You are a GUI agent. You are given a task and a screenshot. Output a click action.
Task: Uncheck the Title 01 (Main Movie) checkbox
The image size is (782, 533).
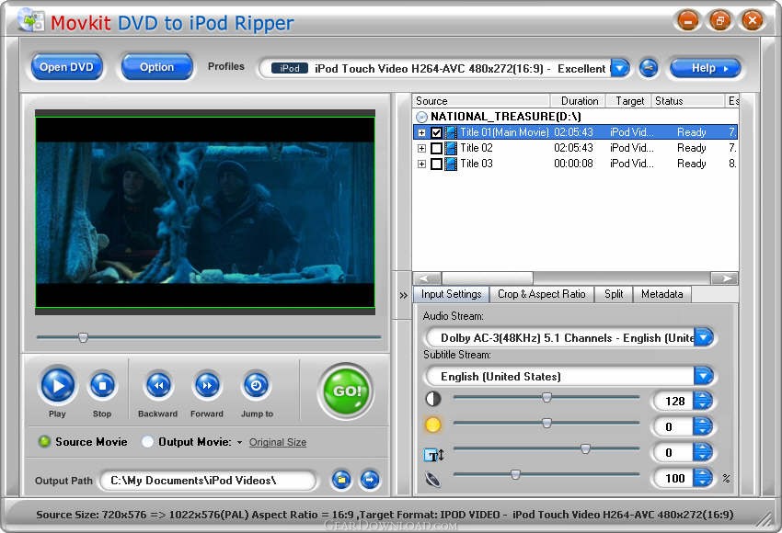click(x=436, y=132)
